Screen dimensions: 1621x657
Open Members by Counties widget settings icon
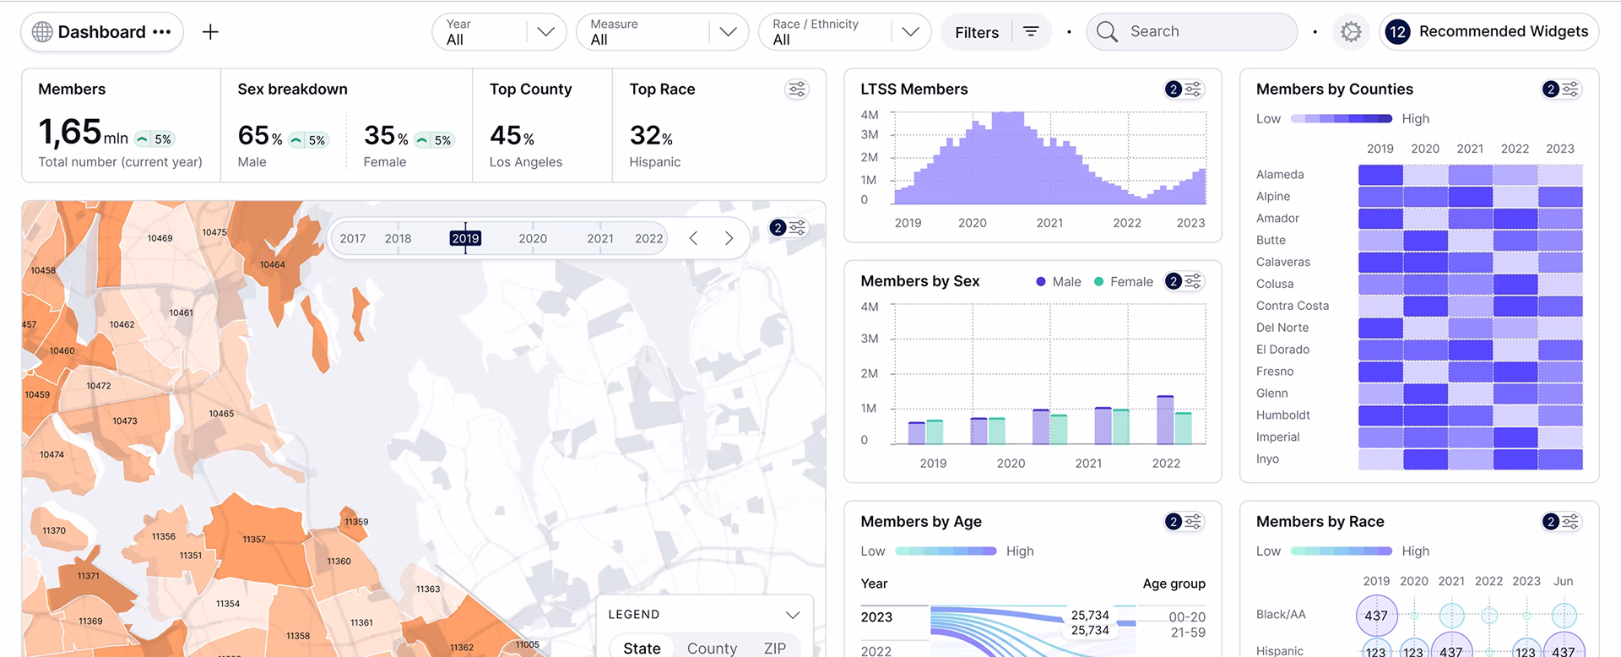(x=1569, y=90)
